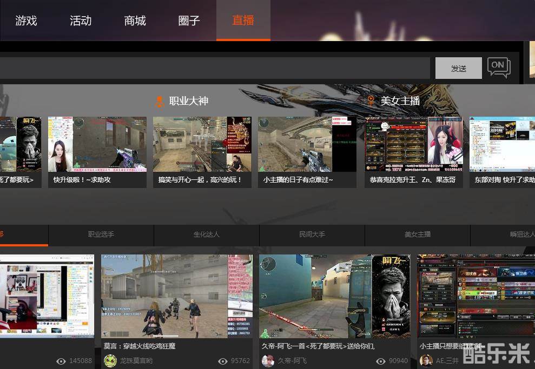This screenshot has height=369, width=535.
Task: Open the 搞笑与开心一起 stream thumbnail
Action: point(202,144)
